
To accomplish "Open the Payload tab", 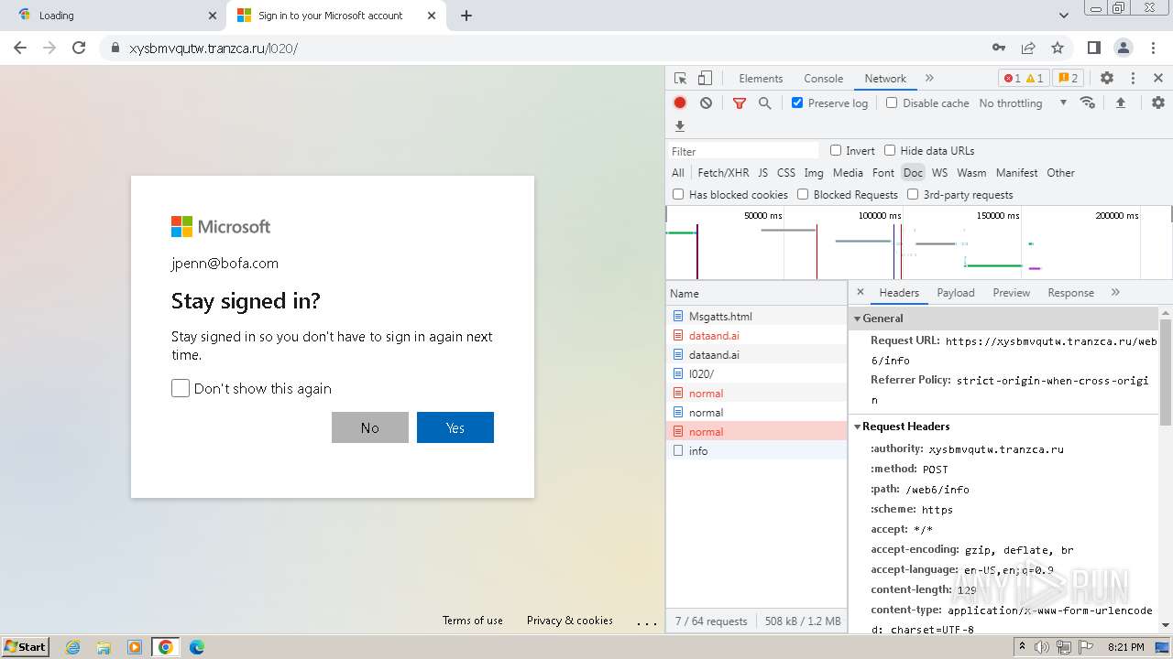I will (956, 293).
